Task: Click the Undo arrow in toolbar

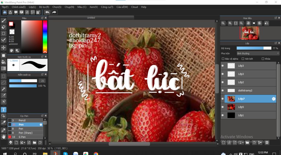Action: click(x=47, y=12)
